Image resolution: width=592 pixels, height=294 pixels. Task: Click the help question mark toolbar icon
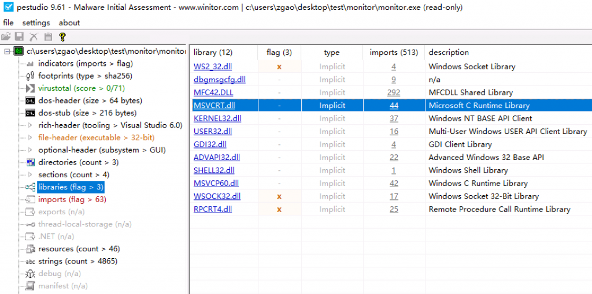62,37
